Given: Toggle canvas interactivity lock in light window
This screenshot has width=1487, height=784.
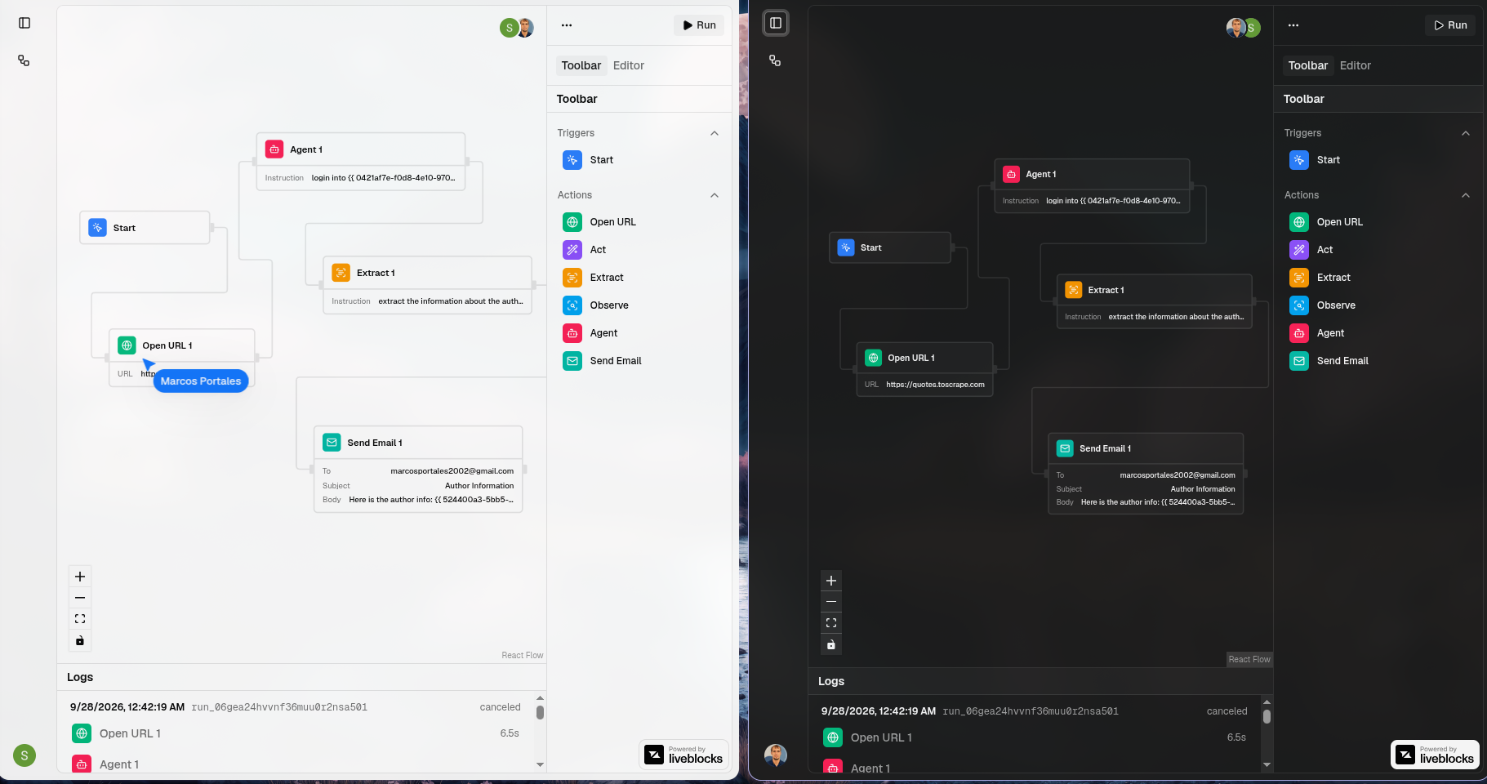Looking at the screenshot, I should (80, 640).
